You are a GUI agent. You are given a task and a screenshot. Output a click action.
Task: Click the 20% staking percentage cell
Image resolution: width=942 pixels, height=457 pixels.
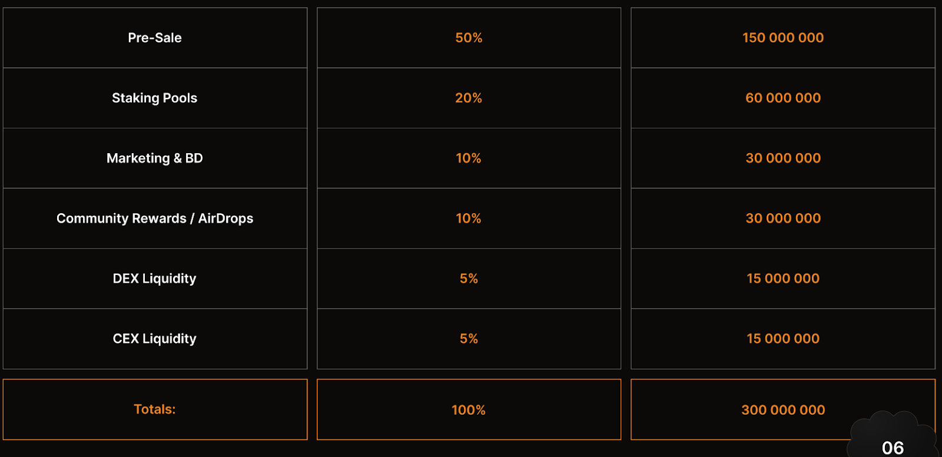(469, 98)
